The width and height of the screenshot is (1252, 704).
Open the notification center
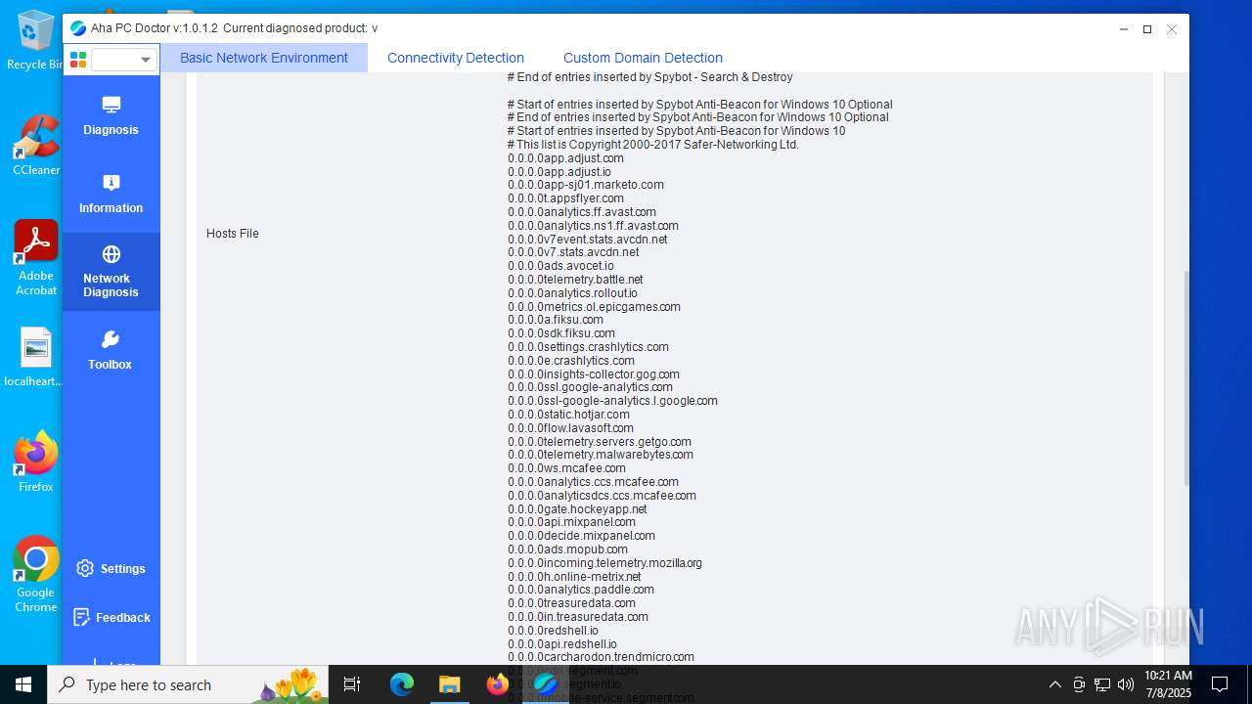tap(1220, 684)
